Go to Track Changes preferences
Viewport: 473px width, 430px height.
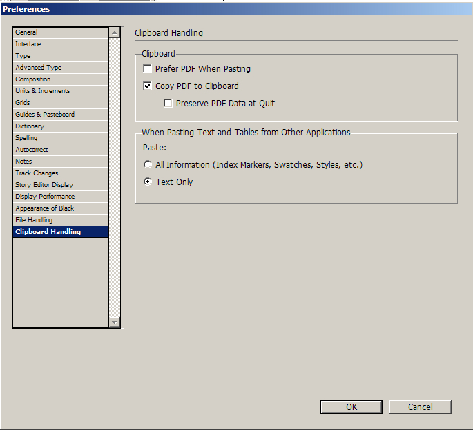pyautogui.click(x=61, y=173)
